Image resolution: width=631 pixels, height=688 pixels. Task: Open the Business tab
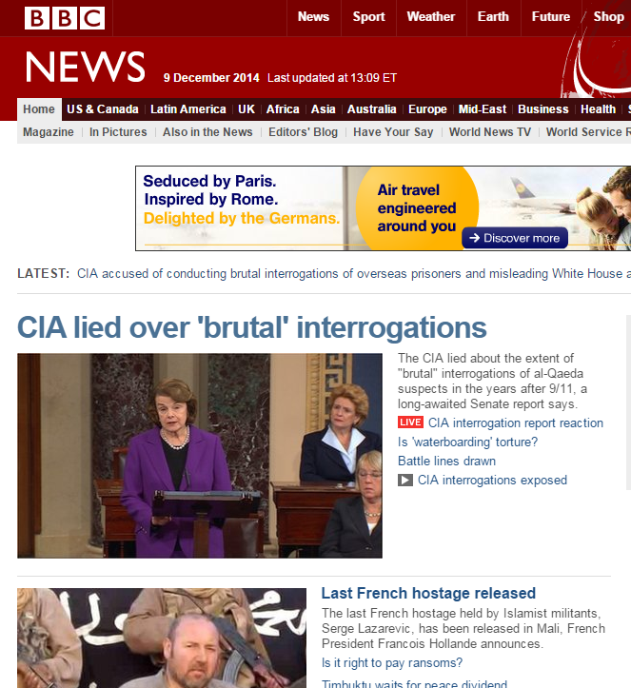point(543,109)
